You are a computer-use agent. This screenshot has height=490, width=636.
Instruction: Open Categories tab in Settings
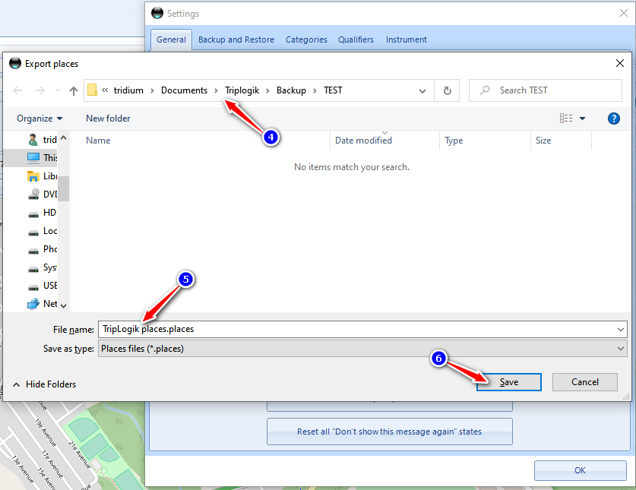tap(306, 40)
